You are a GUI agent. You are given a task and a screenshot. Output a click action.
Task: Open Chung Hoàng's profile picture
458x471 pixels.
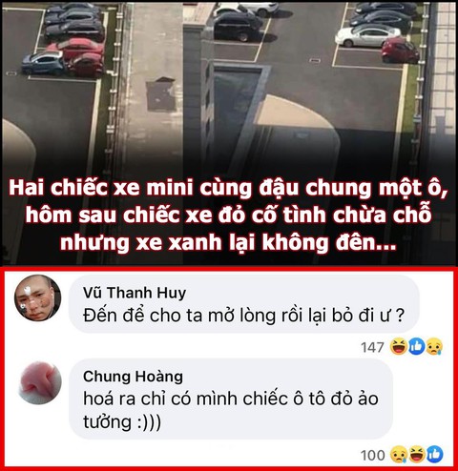[x=40, y=382]
